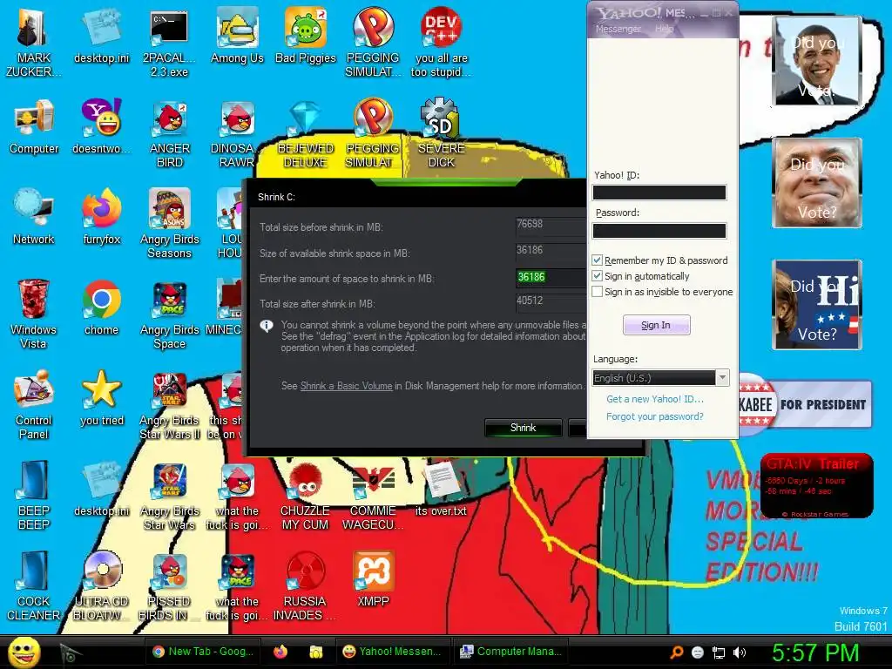The image size is (892, 669).
Task: Open the ANGER BIRD desktop icon
Action: tap(170, 133)
